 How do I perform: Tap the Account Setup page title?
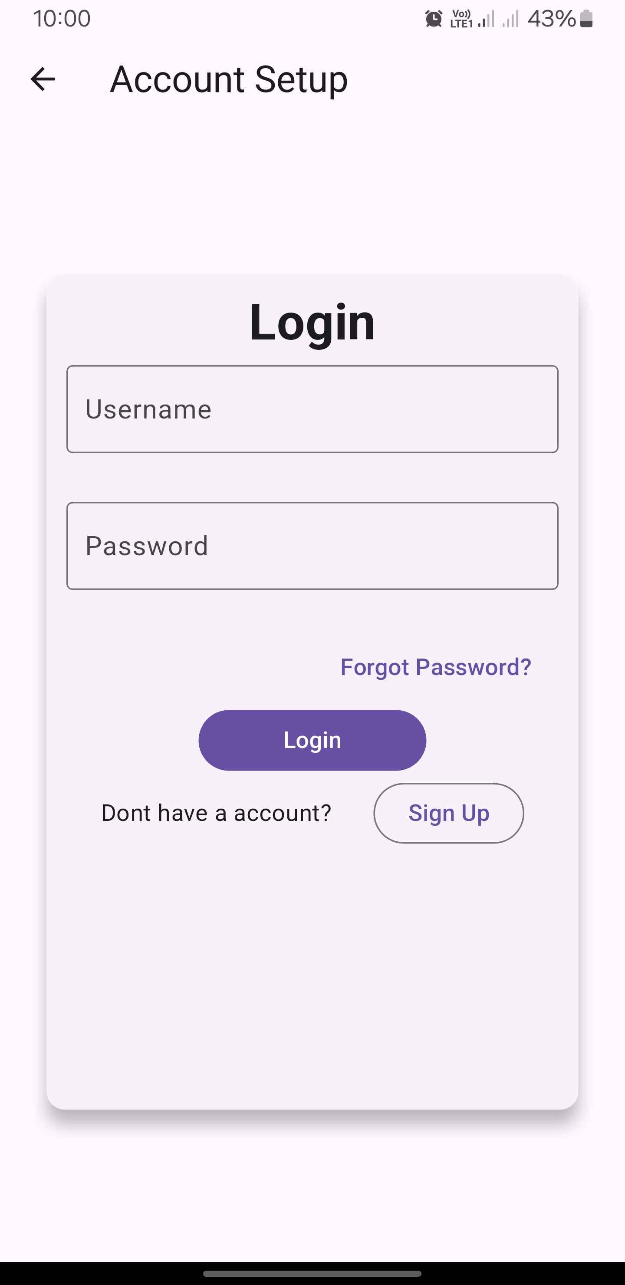(x=228, y=79)
